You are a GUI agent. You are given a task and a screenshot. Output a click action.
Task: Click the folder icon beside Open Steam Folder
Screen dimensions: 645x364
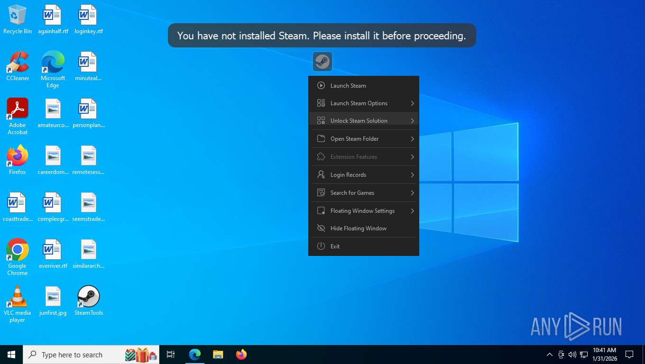pyautogui.click(x=321, y=139)
